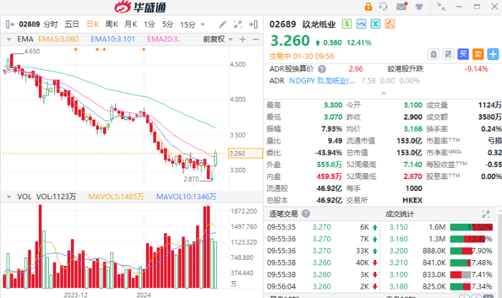Click the orange gavel badge icon
Image resolution: width=502 pixels, height=298 pixels.
point(390,24)
